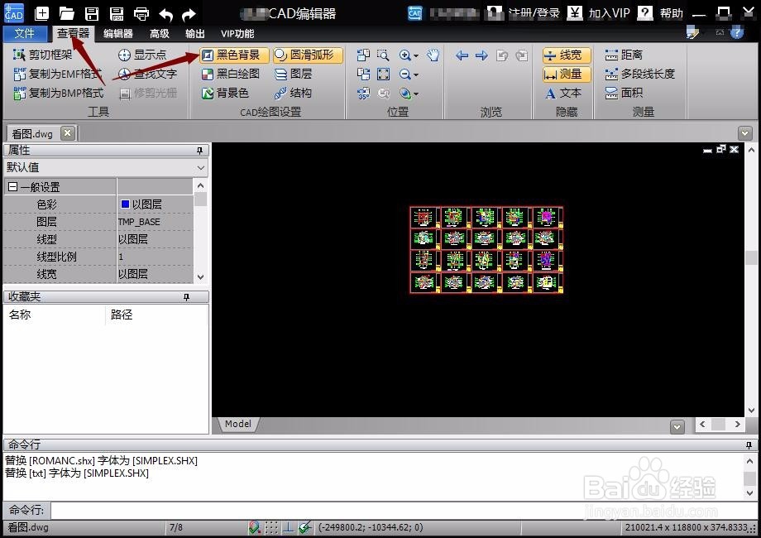The height and width of the screenshot is (538, 761).
Task: Click the 图层 value TMP_BASE
Action: tap(139, 222)
